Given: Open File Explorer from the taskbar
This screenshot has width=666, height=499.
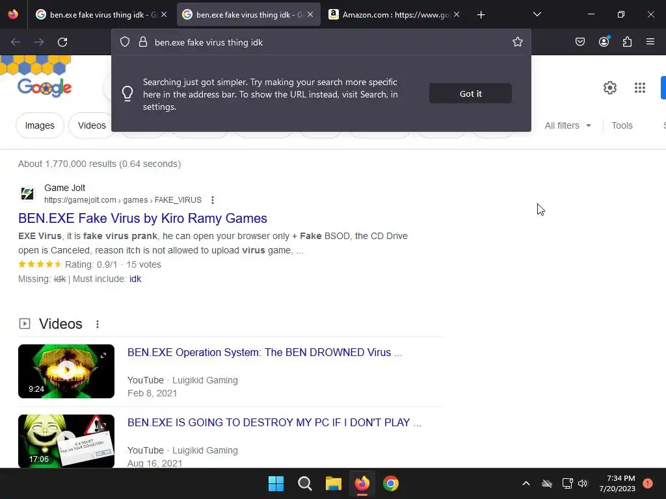Looking at the screenshot, I should (334, 483).
